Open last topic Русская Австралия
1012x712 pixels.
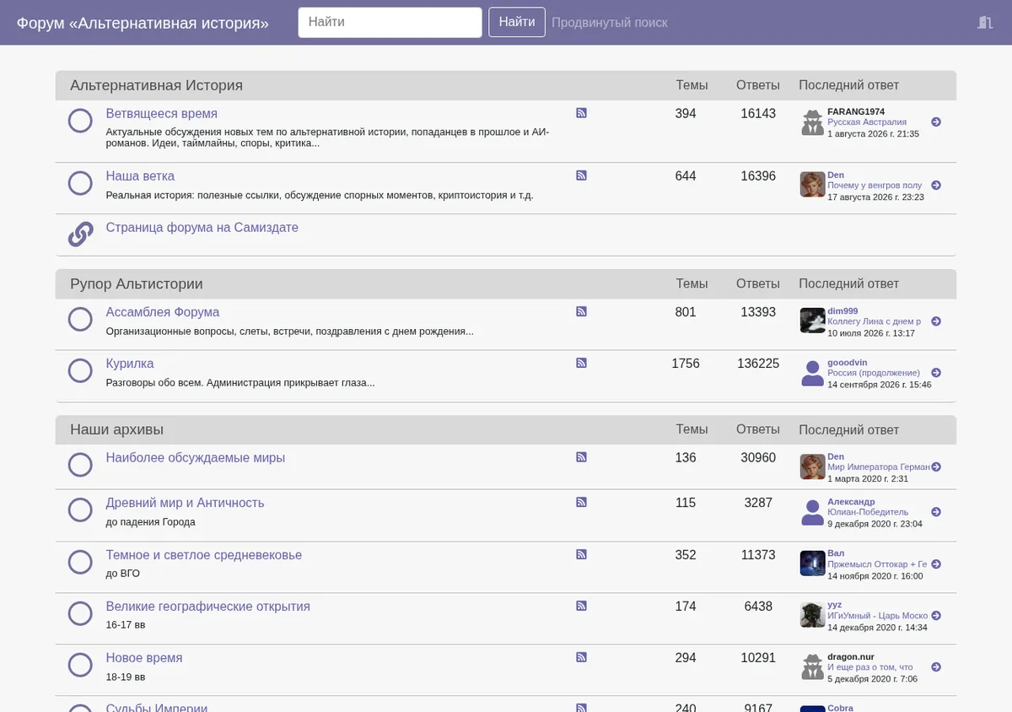[x=867, y=122]
